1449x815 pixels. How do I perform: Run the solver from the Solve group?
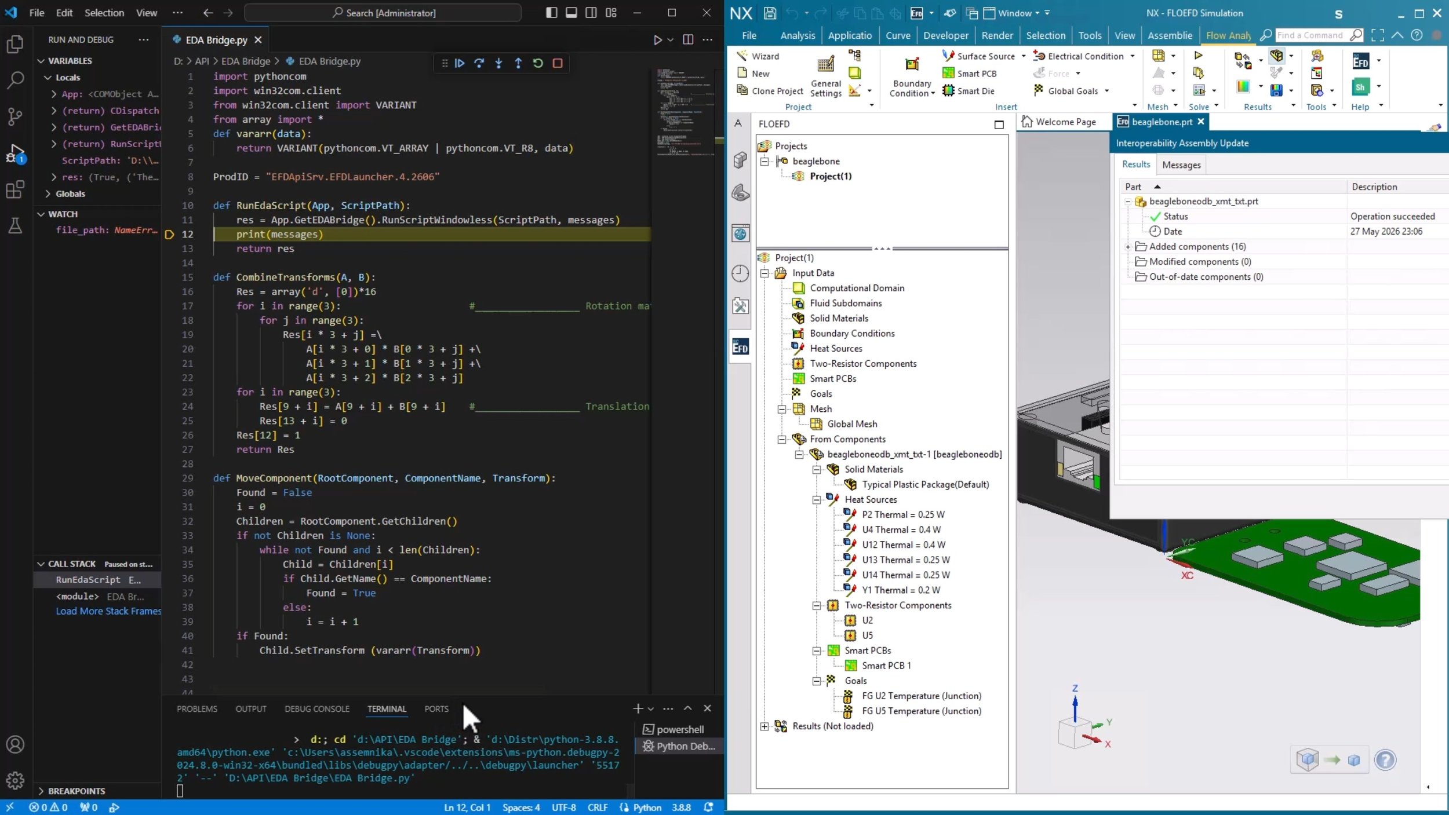(x=1198, y=56)
